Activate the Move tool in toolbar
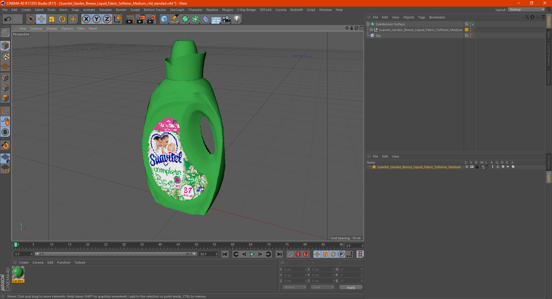 coord(41,19)
